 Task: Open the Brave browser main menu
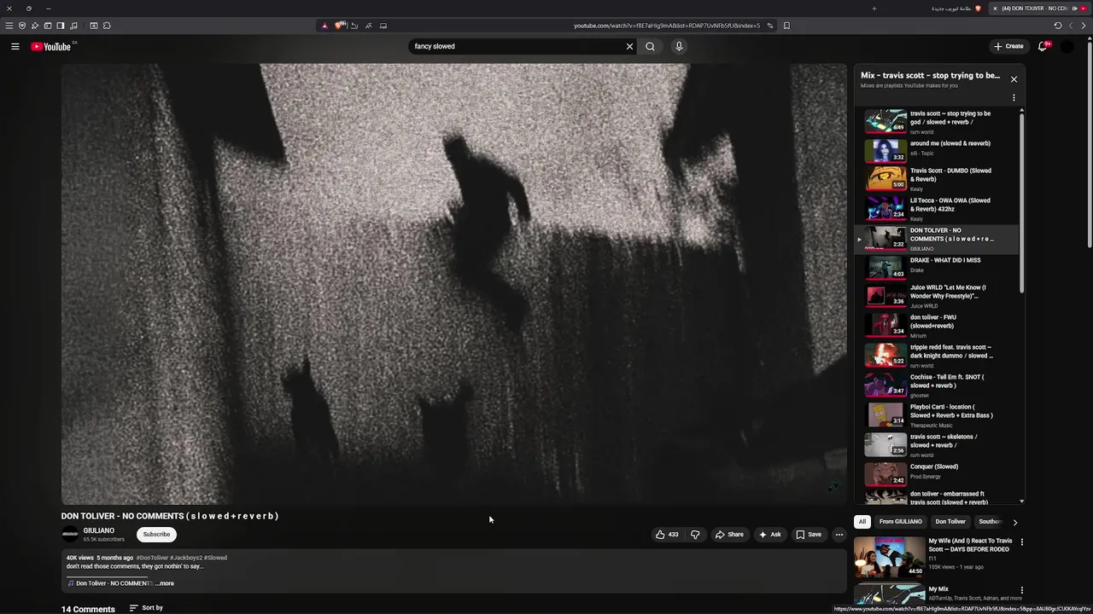9,26
